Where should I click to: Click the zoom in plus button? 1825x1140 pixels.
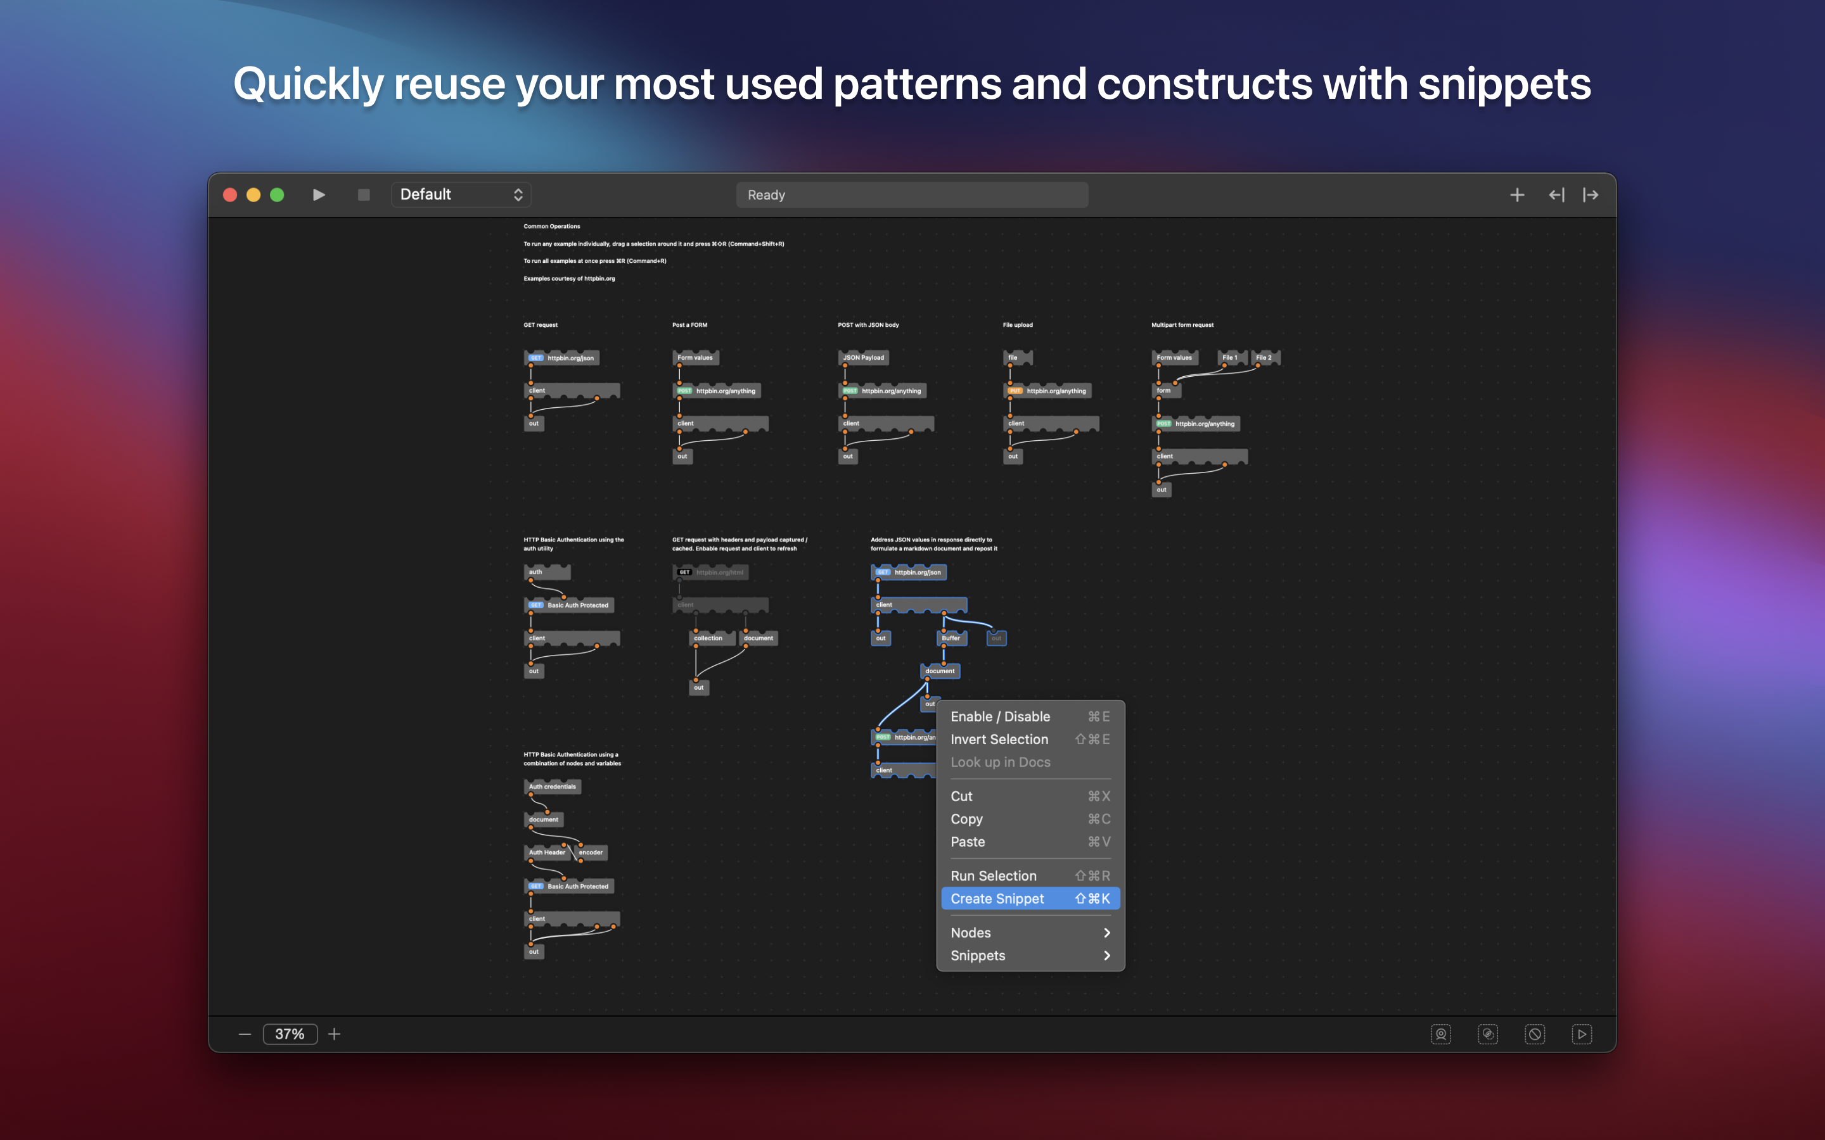coord(334,1034)
